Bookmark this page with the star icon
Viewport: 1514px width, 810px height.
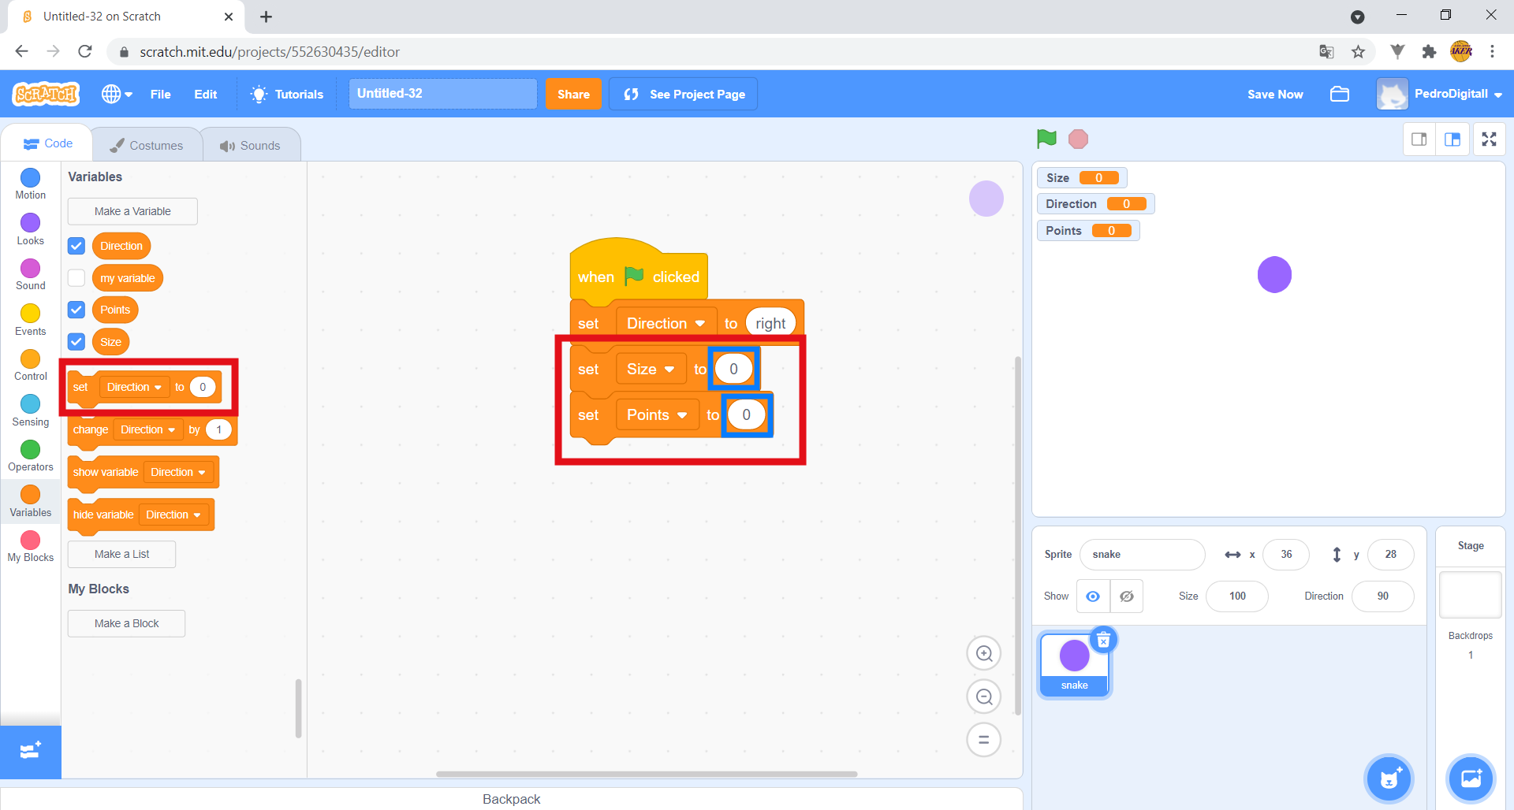pos(1358,52)
